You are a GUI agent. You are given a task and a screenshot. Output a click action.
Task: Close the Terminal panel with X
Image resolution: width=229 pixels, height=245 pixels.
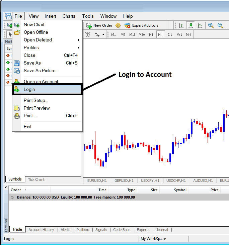coord(6,188)
